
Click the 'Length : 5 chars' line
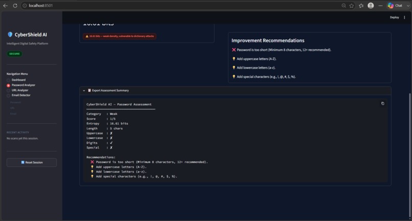click(104, 128)
